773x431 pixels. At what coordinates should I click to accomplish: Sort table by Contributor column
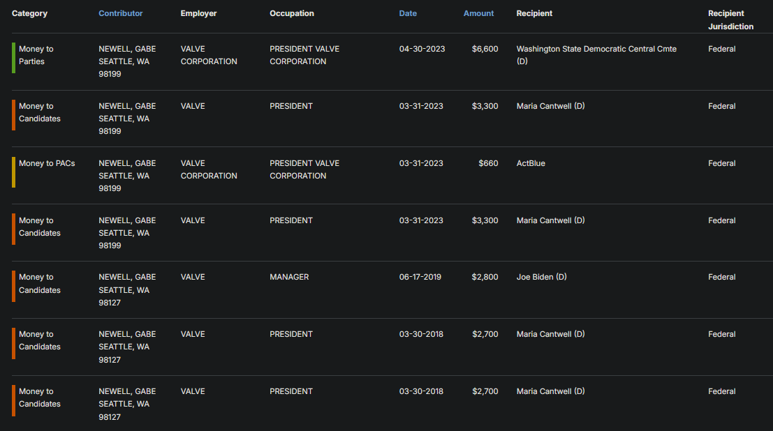click(120, 13)
